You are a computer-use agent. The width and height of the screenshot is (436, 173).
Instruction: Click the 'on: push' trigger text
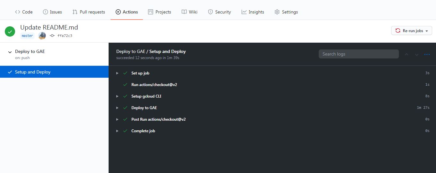click(x=22, y=58)
